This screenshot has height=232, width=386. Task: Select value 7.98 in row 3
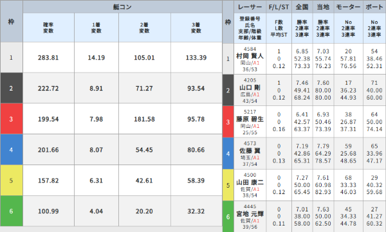click(x=96, y=119)
